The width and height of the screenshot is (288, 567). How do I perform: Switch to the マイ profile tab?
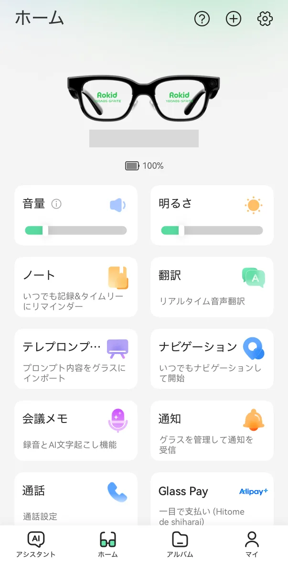point(252,545)
